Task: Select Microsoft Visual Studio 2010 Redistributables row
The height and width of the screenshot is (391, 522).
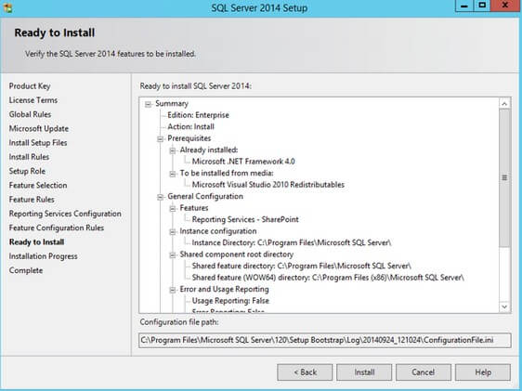Action: (x=268, y=185)
